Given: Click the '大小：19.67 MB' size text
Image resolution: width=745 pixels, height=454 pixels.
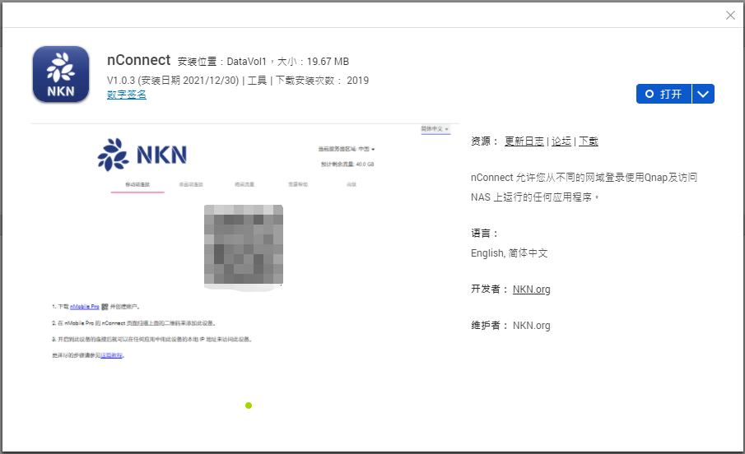Looking at the screenshot, I should 313,62.
